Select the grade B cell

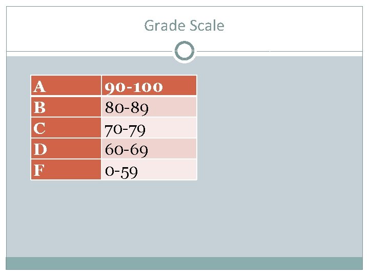(x=66, y=107)
